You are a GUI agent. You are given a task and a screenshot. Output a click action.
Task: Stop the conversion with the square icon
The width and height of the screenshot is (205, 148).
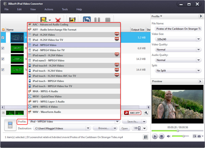pos(108,20)
